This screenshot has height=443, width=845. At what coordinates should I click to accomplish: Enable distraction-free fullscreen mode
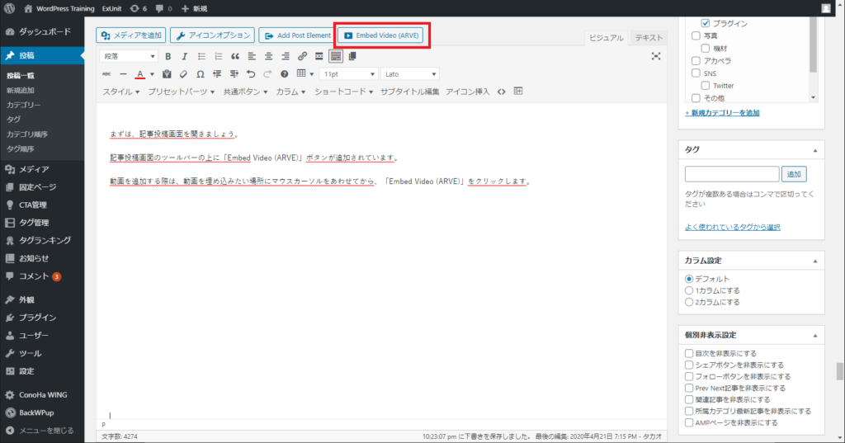tap(656, 56)
